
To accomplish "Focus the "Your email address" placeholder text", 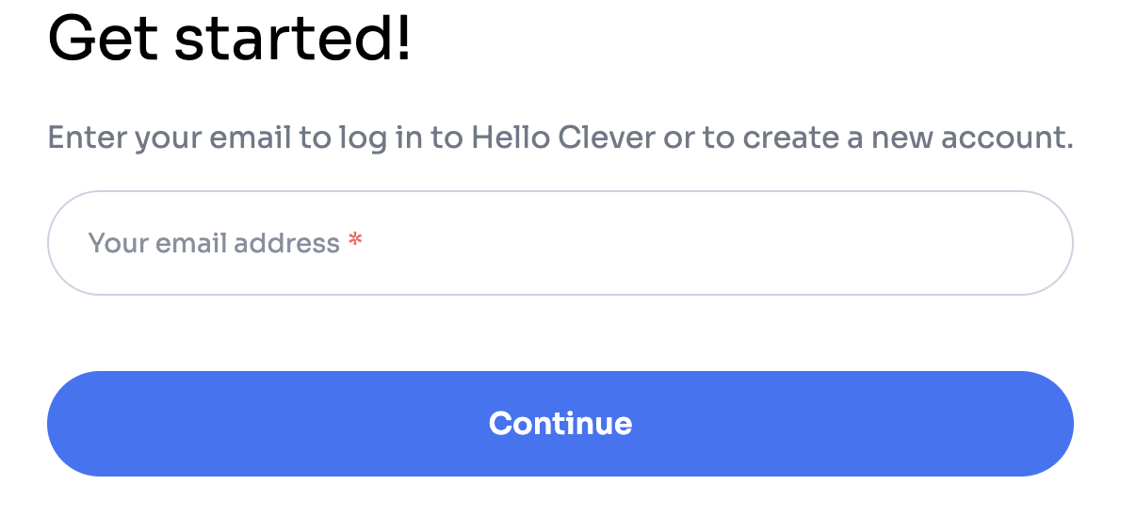I will tap(214, 243).
